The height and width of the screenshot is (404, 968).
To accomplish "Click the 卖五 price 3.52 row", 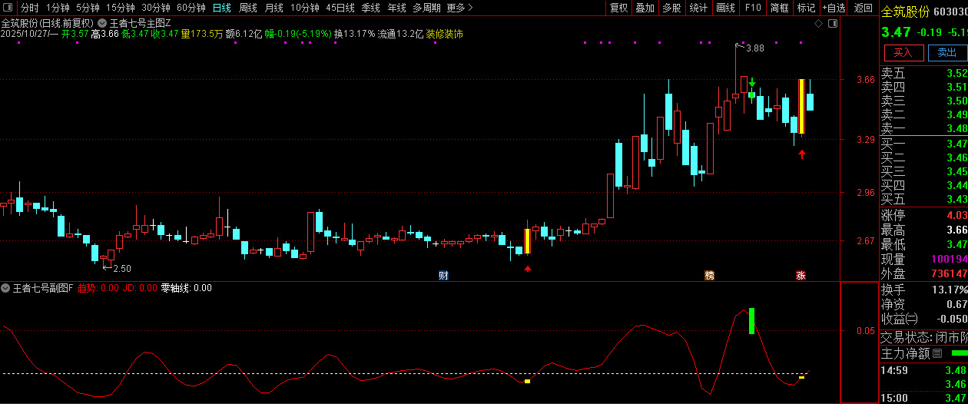I will [x=923, y=74].
